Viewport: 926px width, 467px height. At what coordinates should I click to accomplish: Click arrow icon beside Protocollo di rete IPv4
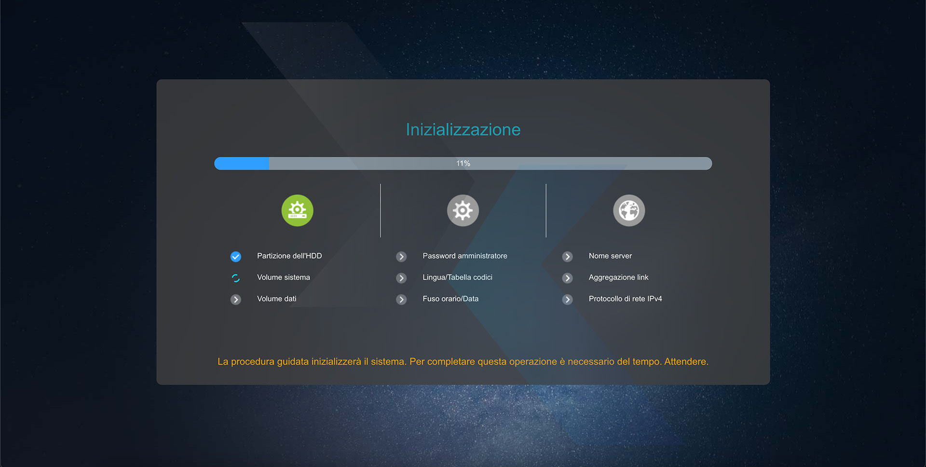coord(567,300)
